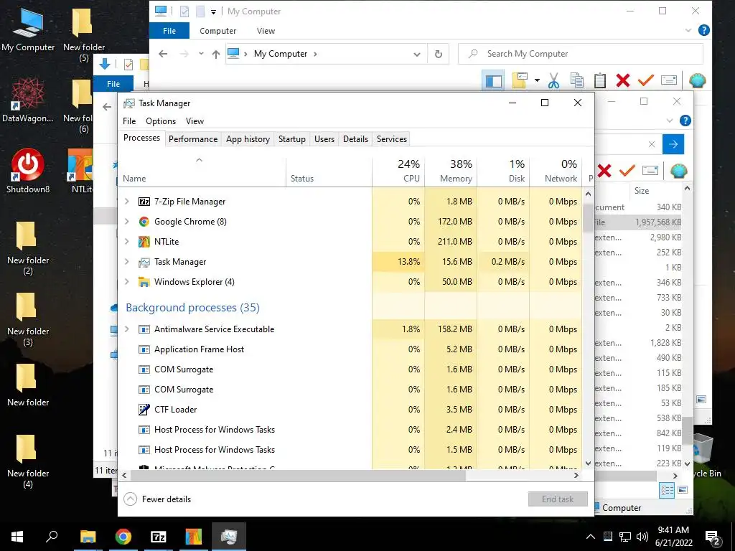Switch to the Startup tab
Viewport: 735px width, 551px height.
point(292,139)
